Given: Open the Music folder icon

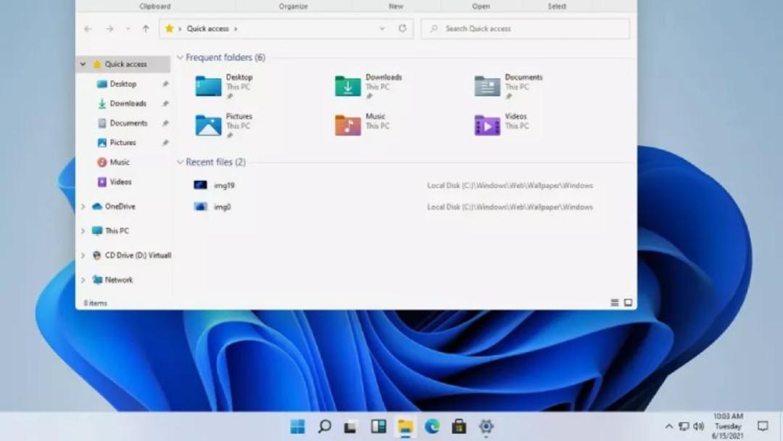Looking at the screenshot, I should point(347,125).
